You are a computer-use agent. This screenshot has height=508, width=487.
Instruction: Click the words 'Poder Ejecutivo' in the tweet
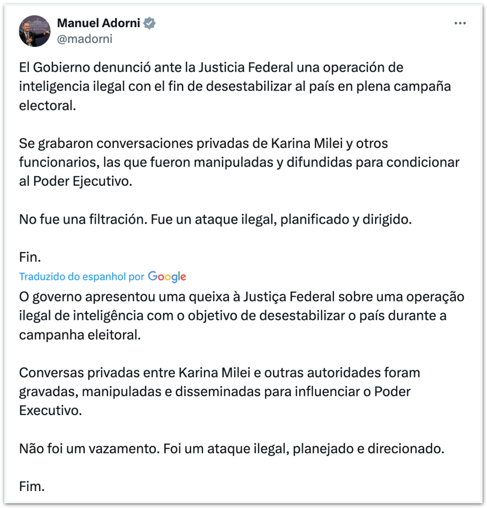82,181
